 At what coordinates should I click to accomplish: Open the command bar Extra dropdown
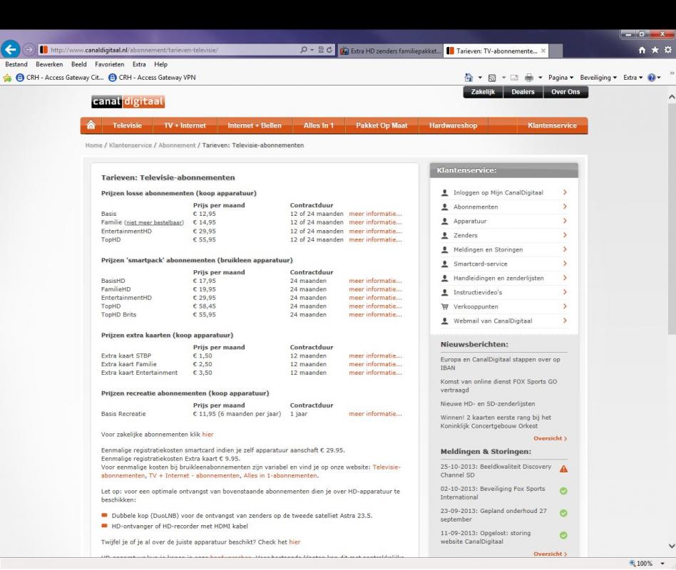coord(633,78)
